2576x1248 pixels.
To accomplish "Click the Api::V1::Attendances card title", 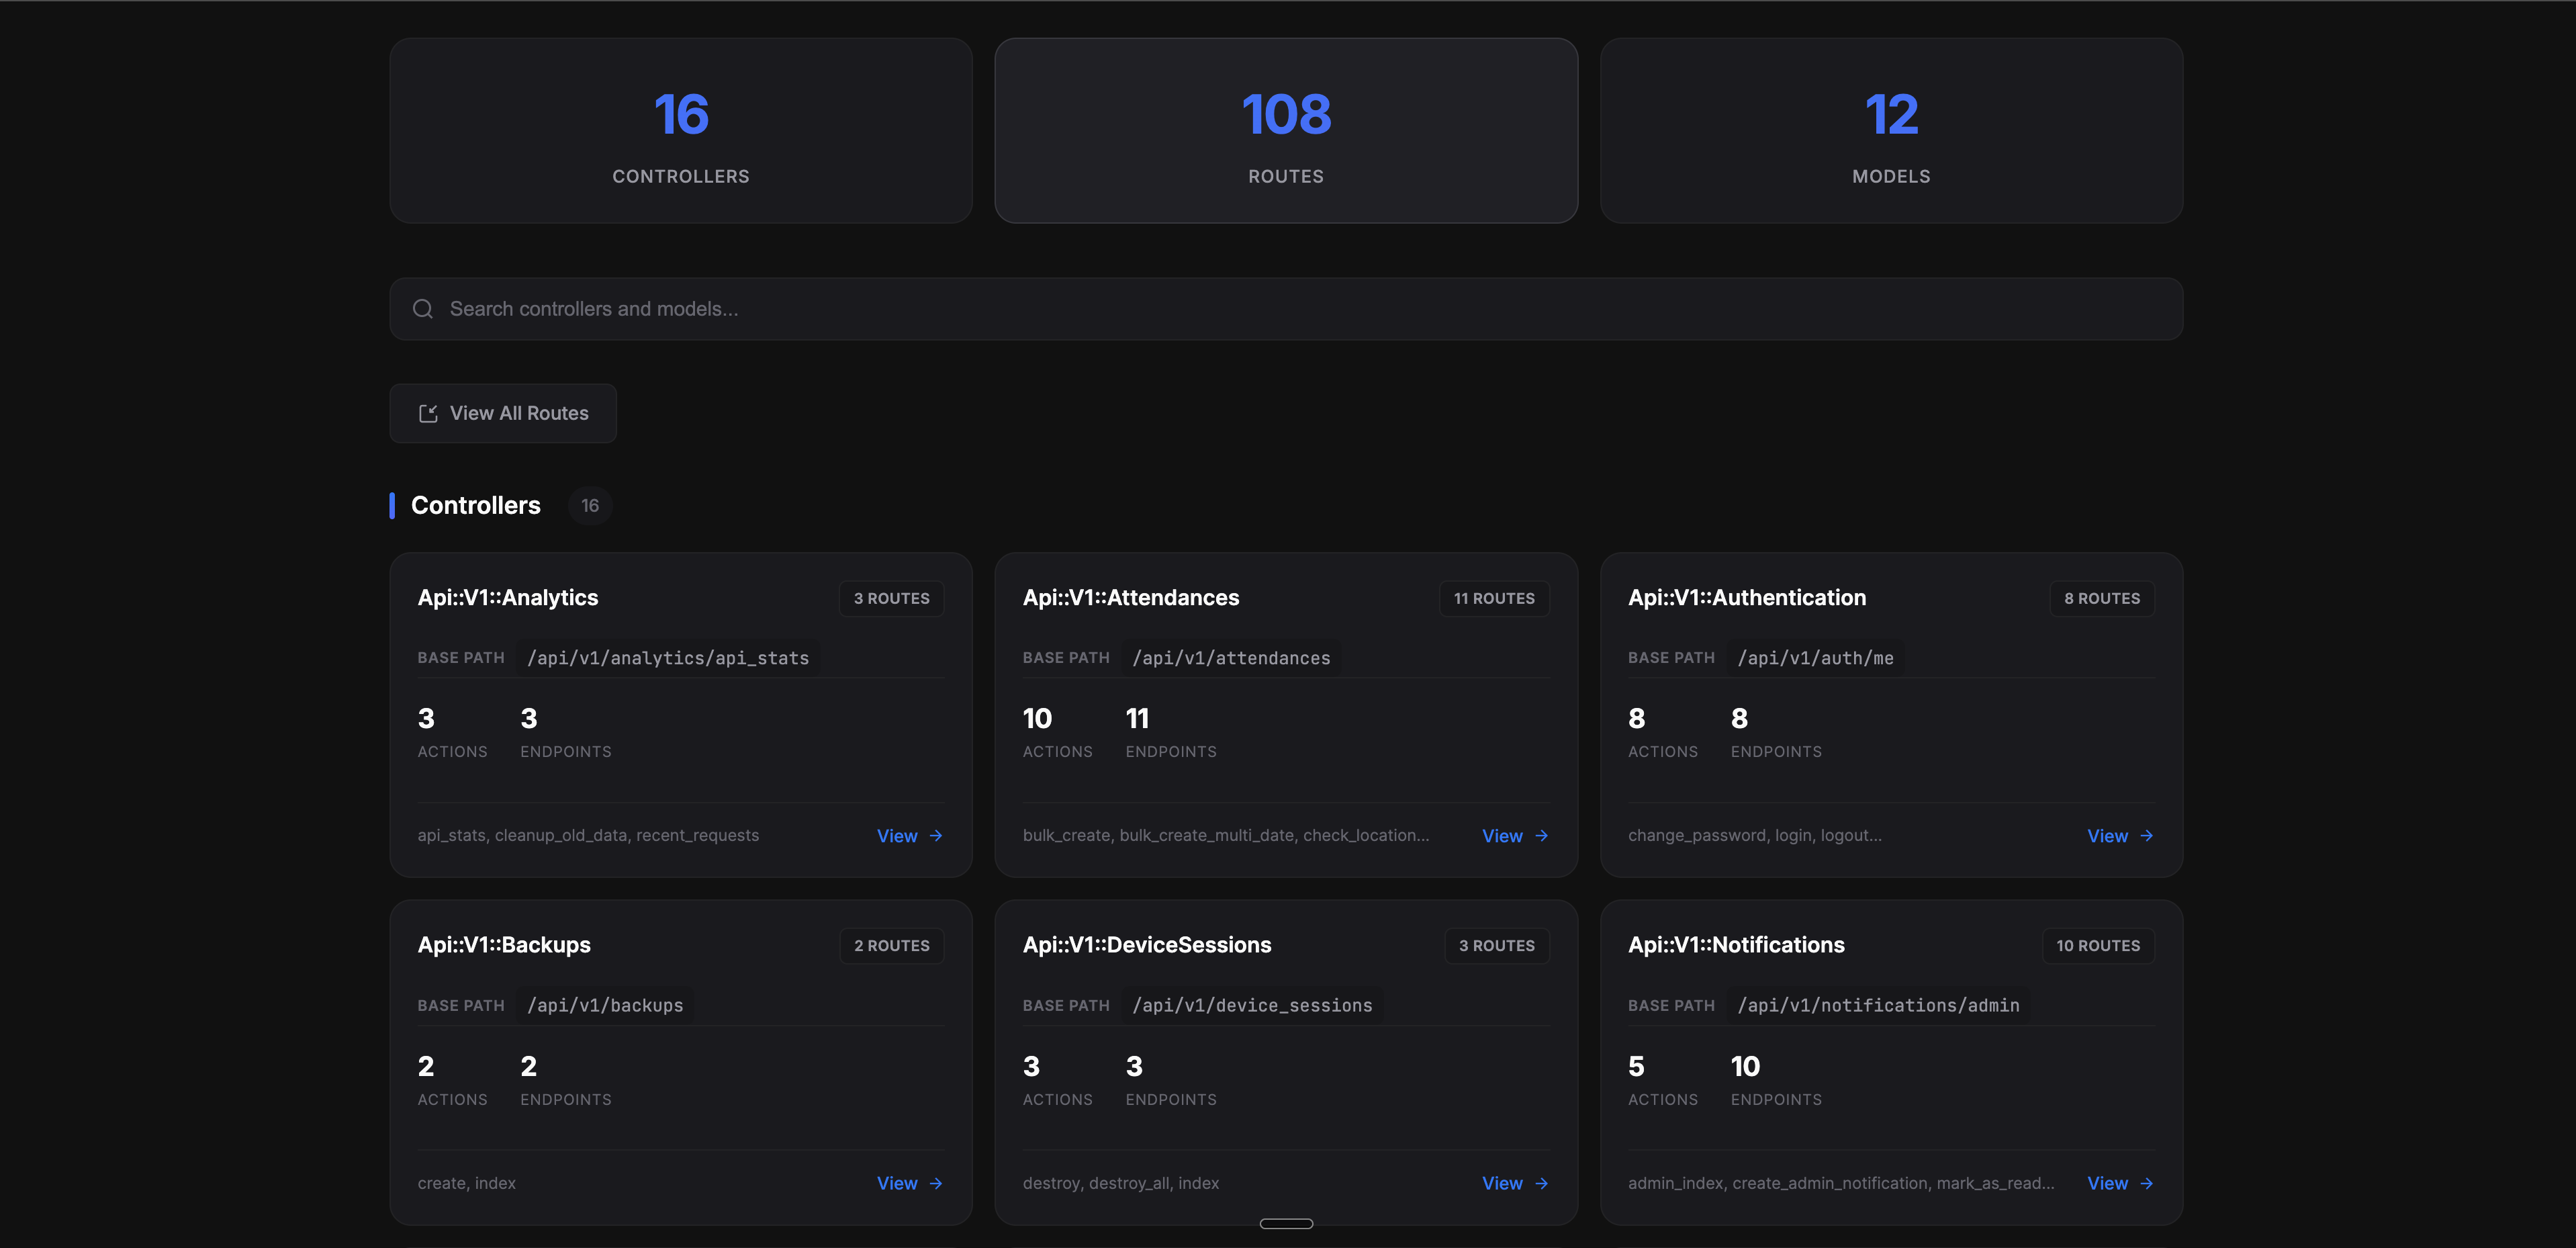I will 1131,598.
